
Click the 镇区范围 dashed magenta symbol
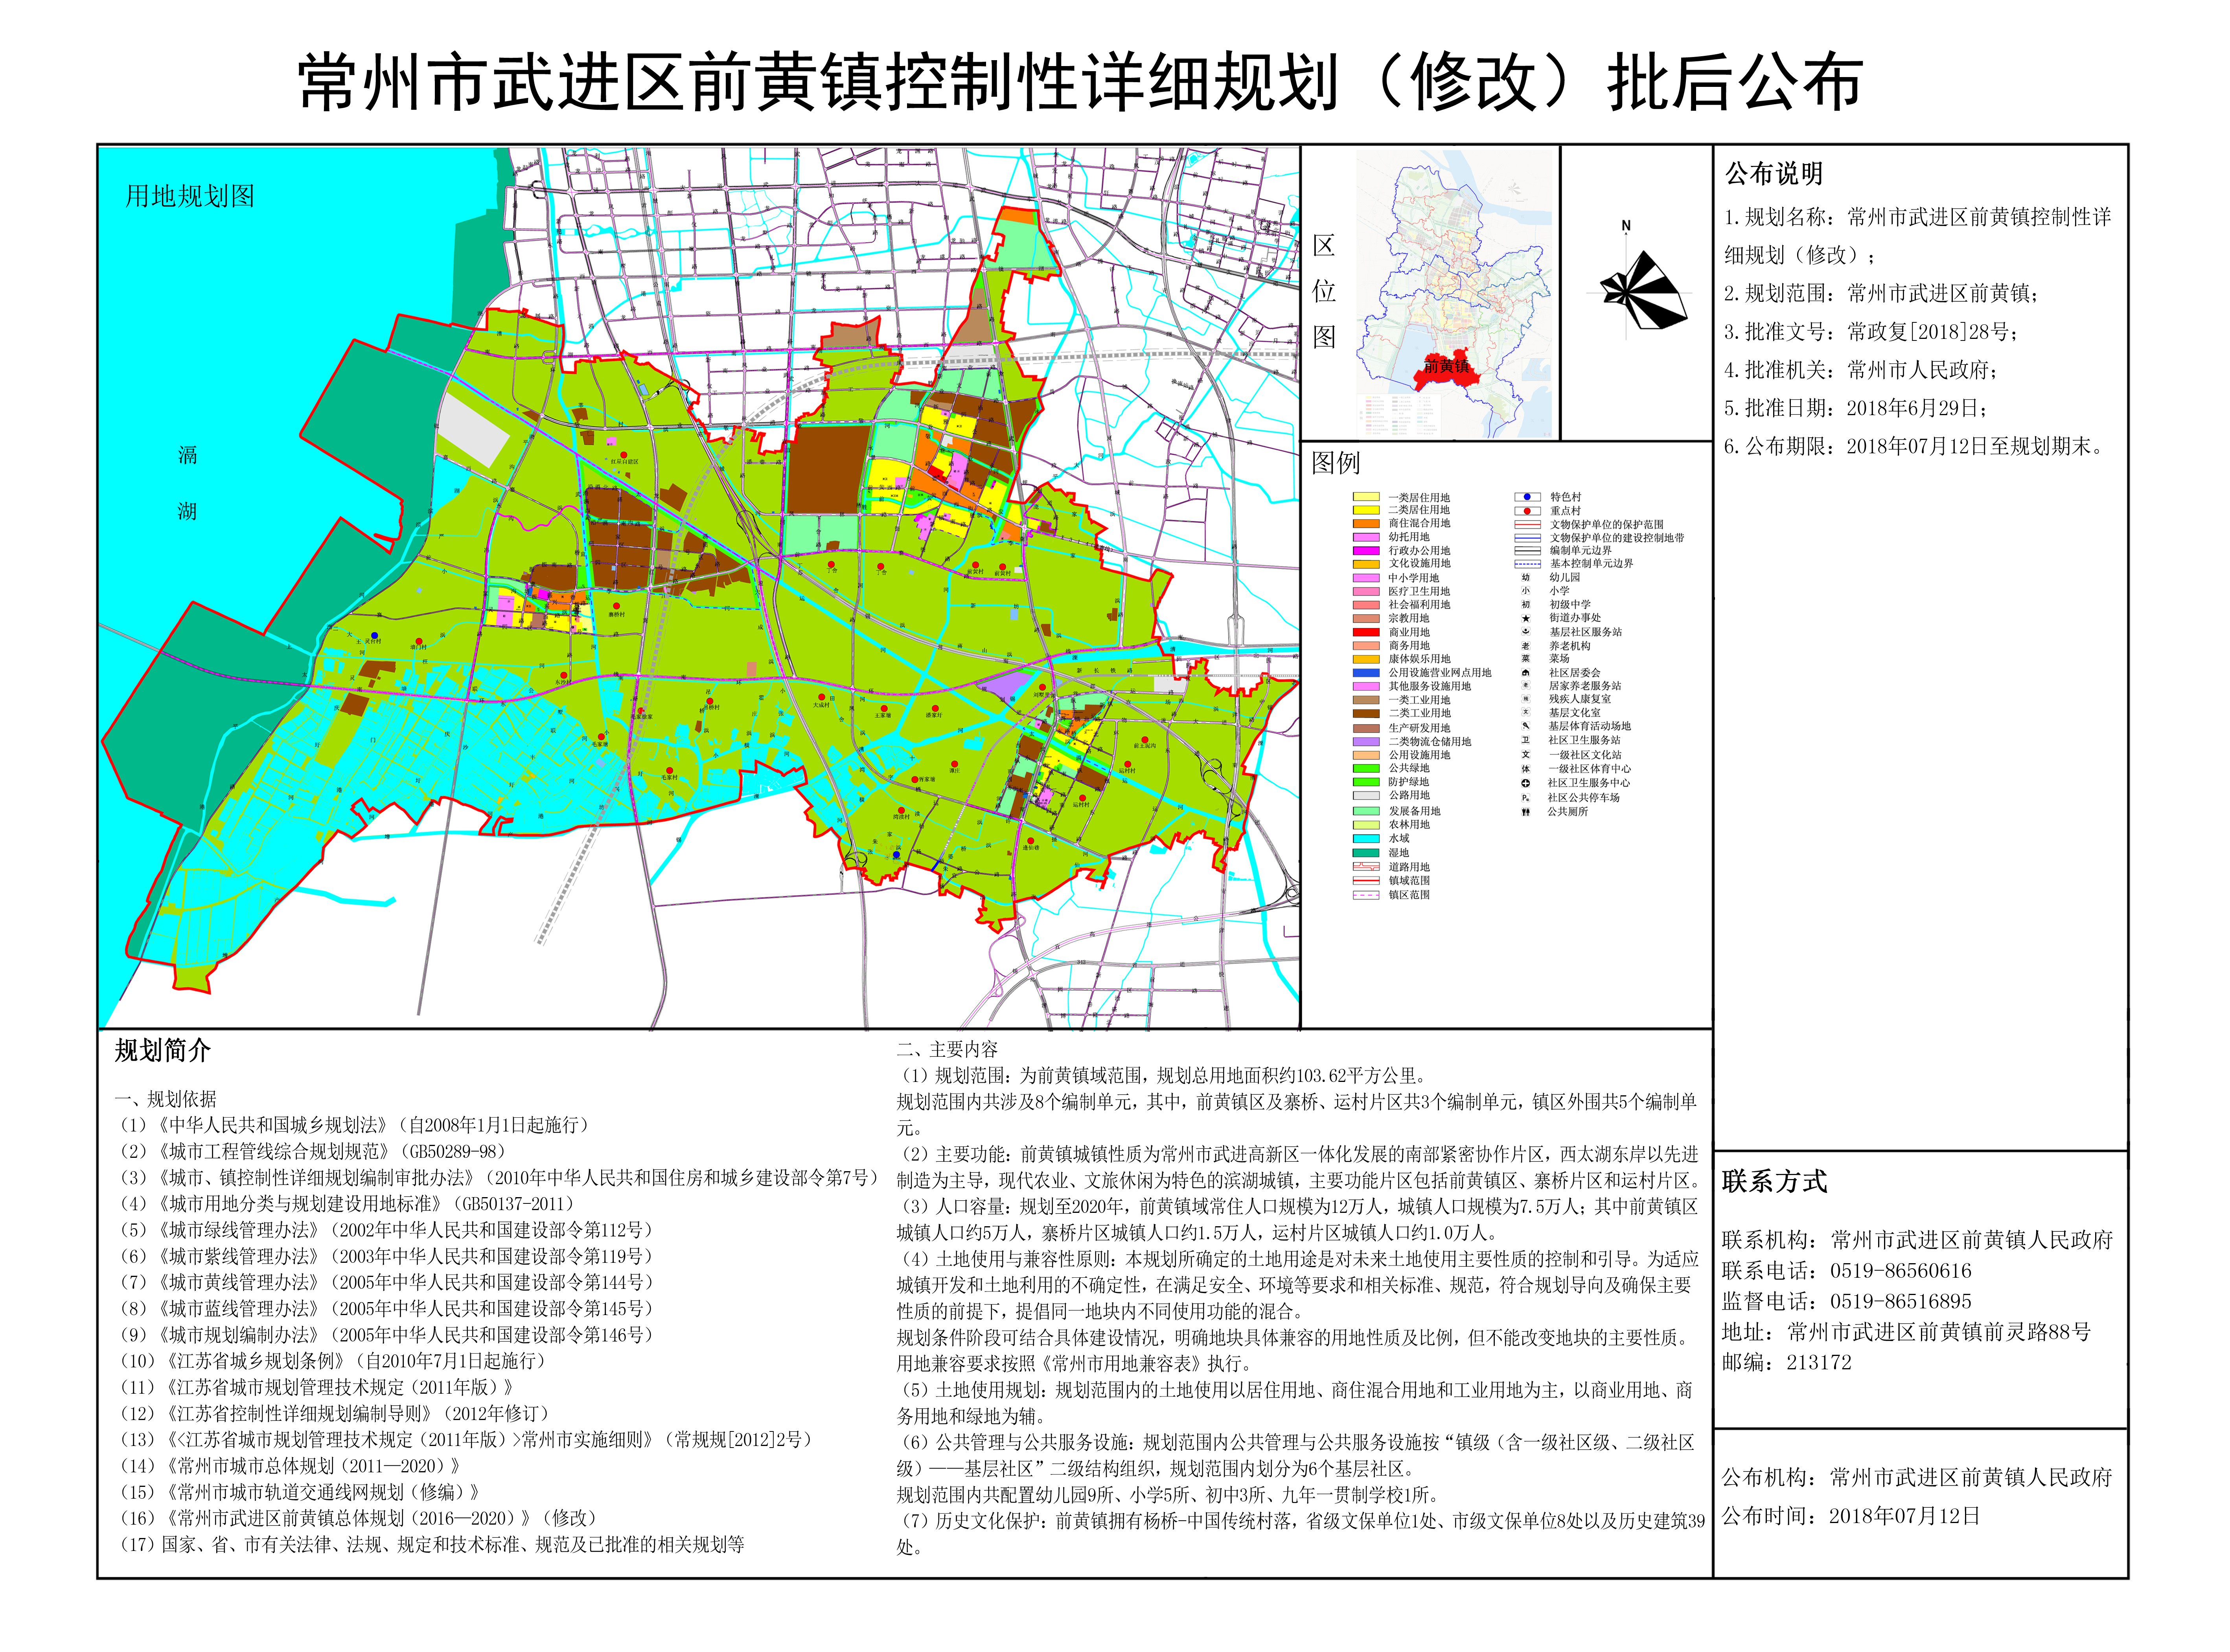point(1366,895)
